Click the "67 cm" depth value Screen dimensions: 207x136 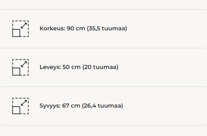tap(71, 106)
